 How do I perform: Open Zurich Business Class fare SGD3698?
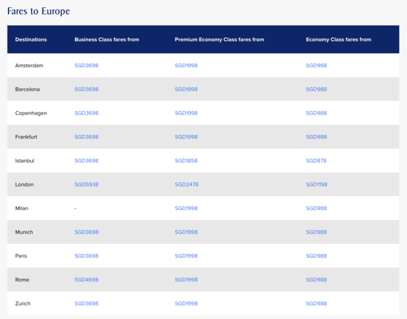point(86,304)
